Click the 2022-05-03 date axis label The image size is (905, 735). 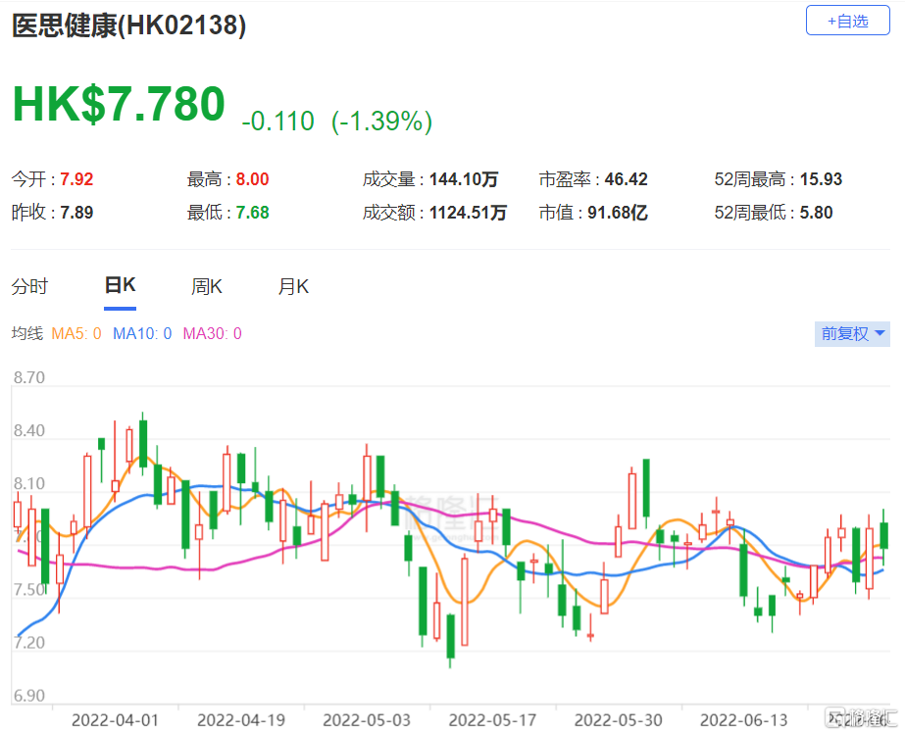[x=367, y=720]
